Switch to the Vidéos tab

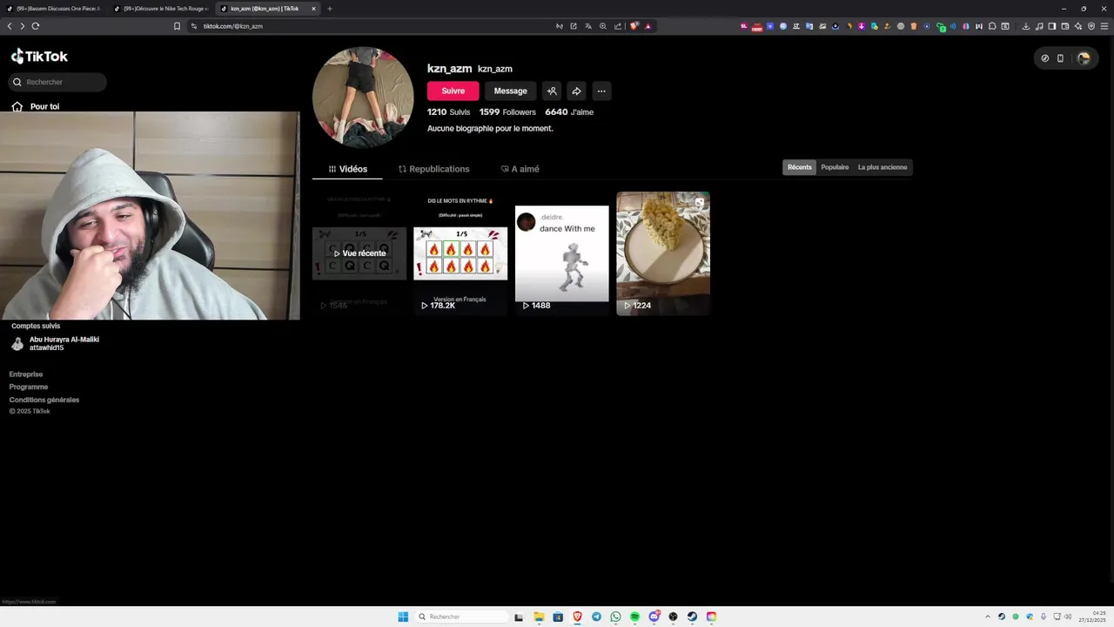tap(347, 169)
